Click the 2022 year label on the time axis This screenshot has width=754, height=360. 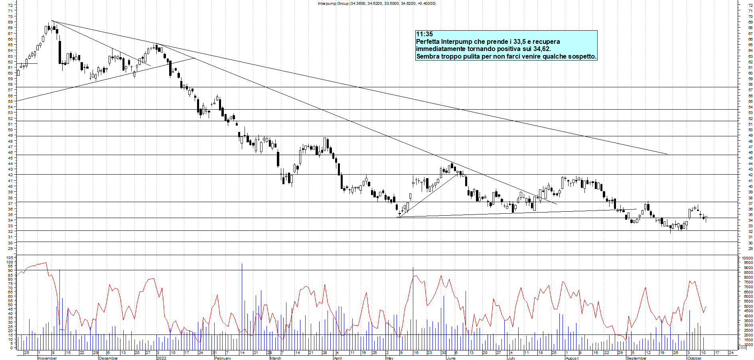162,358
